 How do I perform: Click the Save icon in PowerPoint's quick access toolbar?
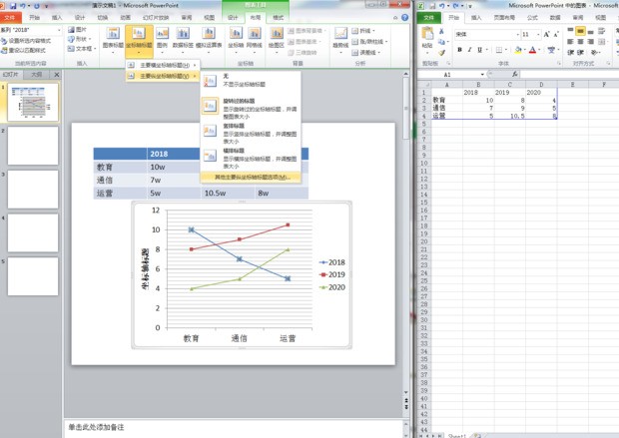tap(13, 6)
